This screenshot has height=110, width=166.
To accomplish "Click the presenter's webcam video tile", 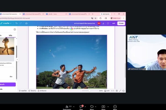I will [x=147, y=53].
